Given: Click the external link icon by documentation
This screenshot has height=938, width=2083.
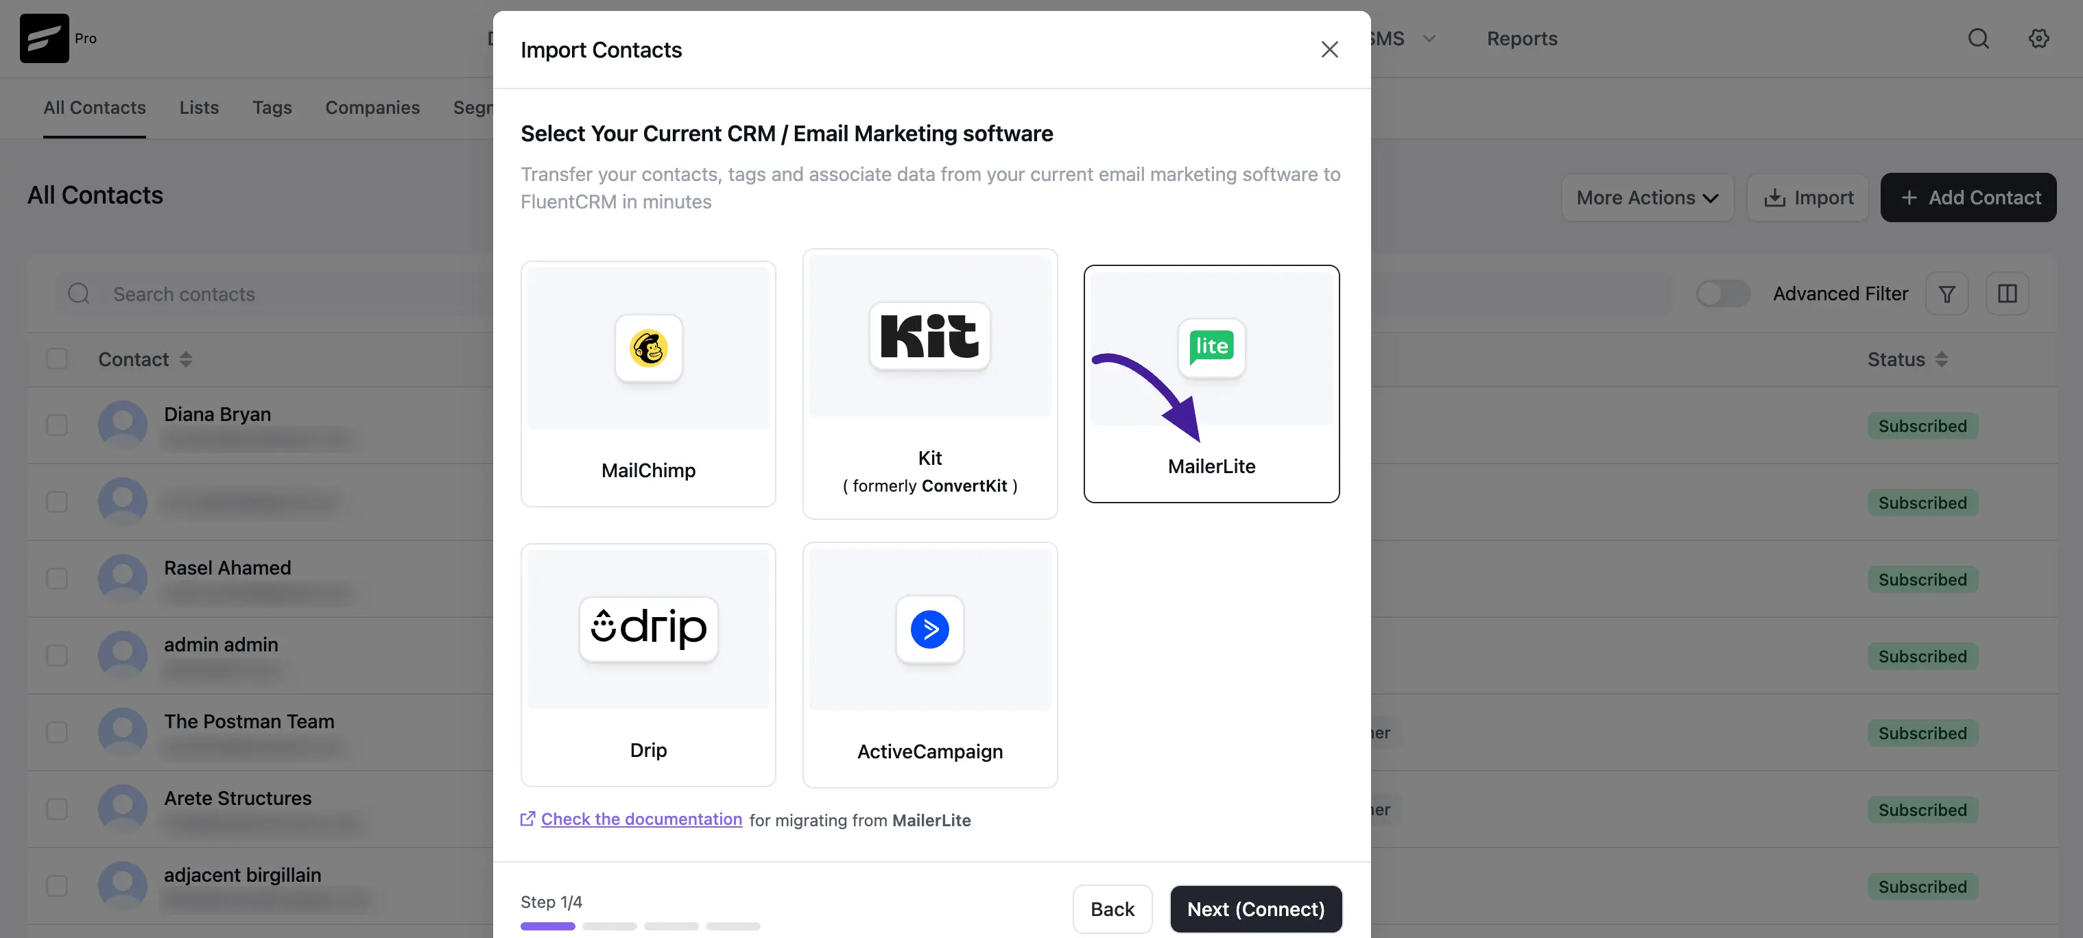Looking at the screenshot, I should (x=527, y=819).
